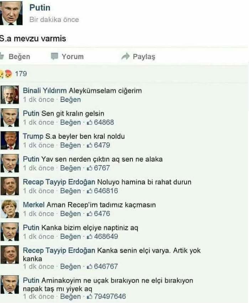Open the Merkel commenter name link
Image resolution: width=249 pixels, height=303 pixels.
[33, 205]
